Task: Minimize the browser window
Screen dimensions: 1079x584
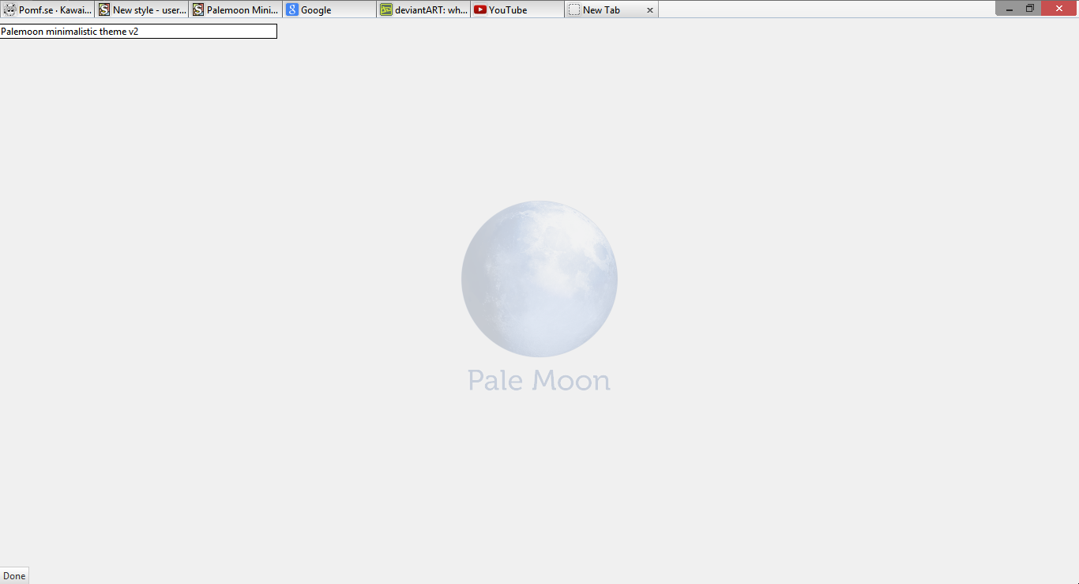Action: [x=1009, y=8]
